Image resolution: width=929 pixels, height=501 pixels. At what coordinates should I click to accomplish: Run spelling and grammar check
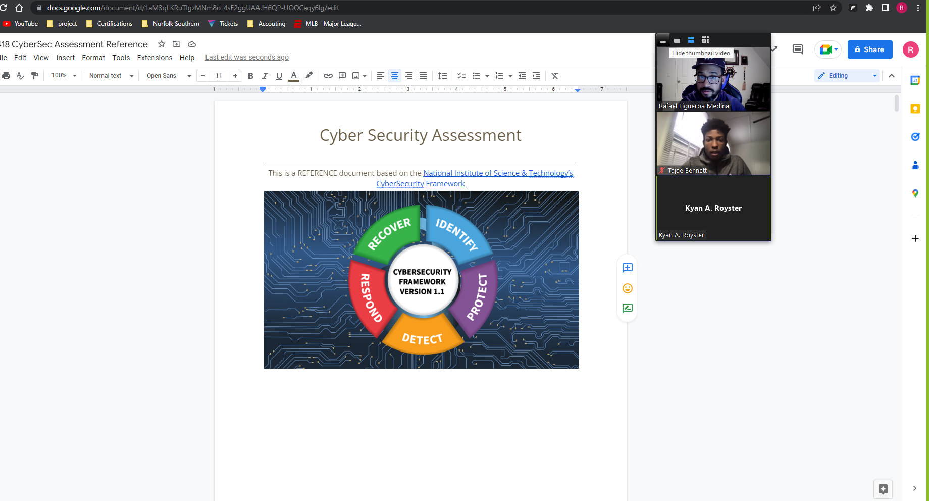[x=20, y=76]
